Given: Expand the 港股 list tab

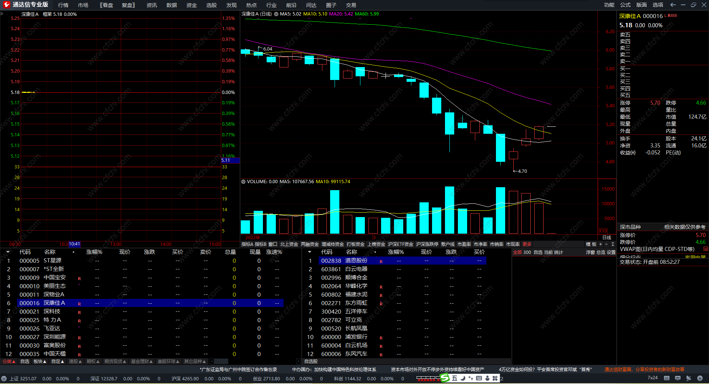Looking at the screenshot, I should [75, 362].
